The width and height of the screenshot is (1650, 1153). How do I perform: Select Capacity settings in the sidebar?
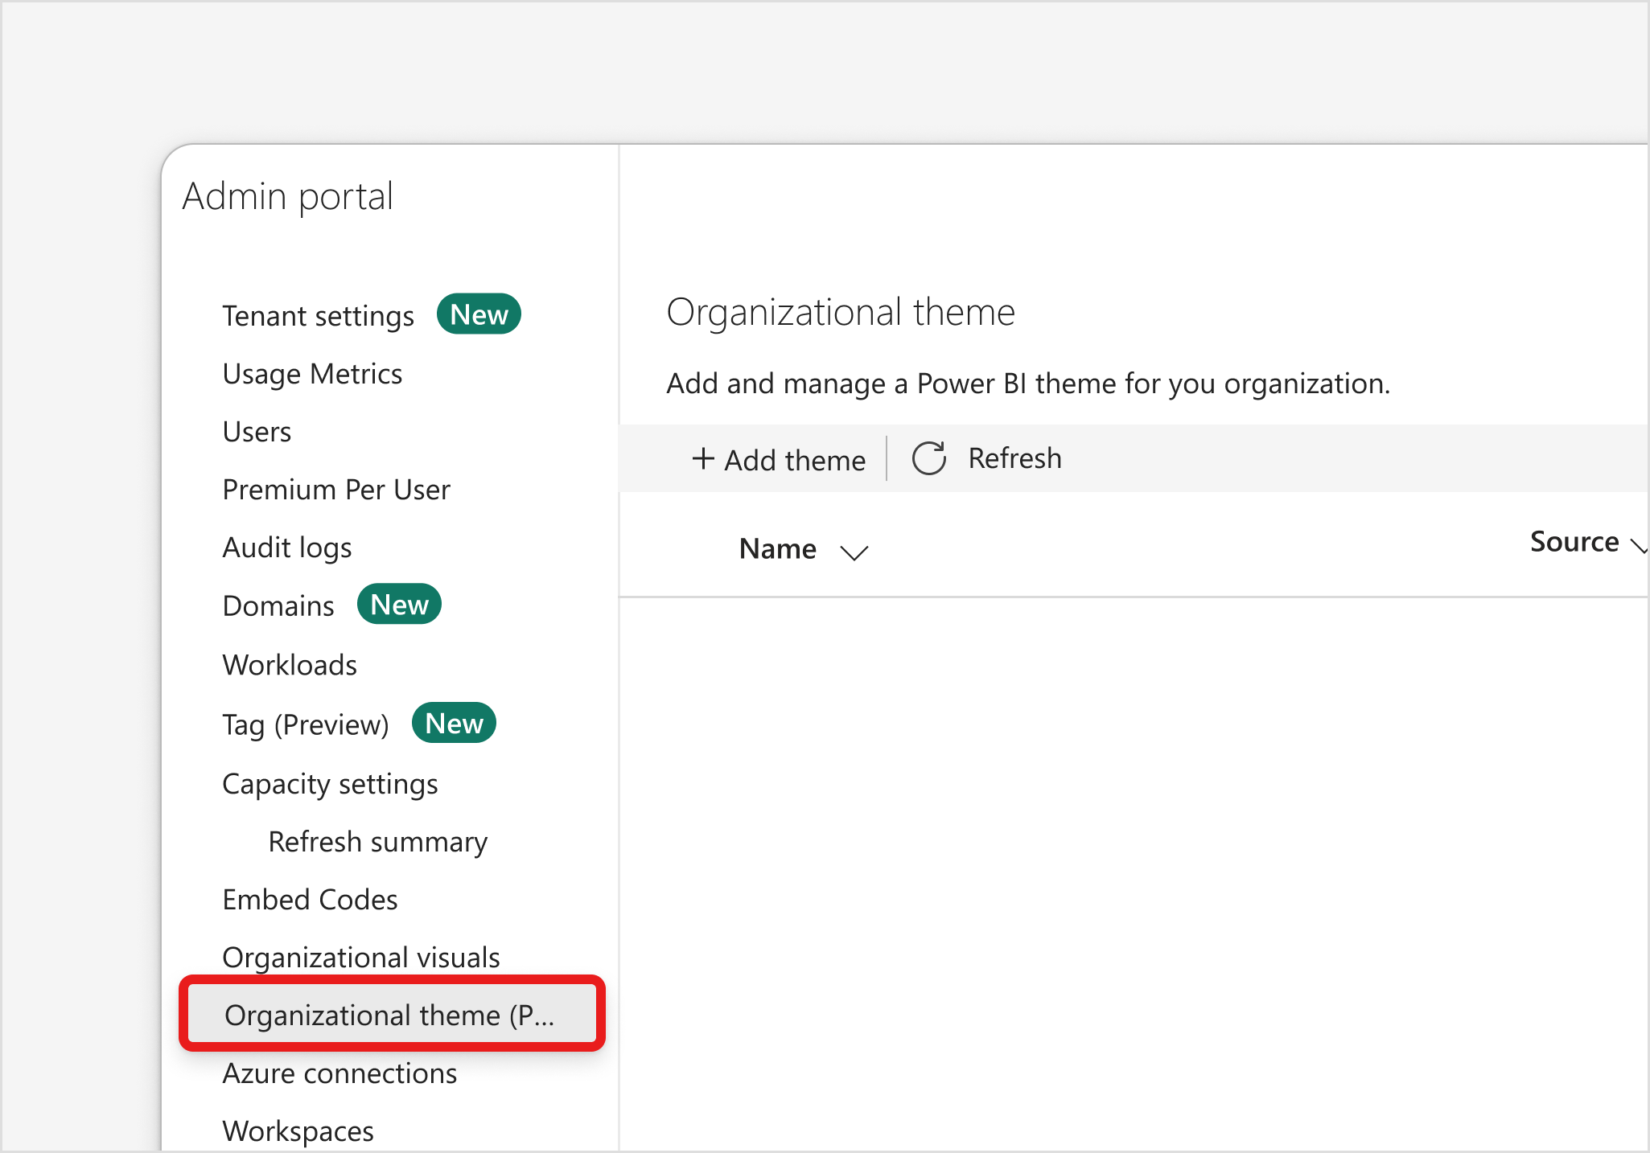pos(330,784)
